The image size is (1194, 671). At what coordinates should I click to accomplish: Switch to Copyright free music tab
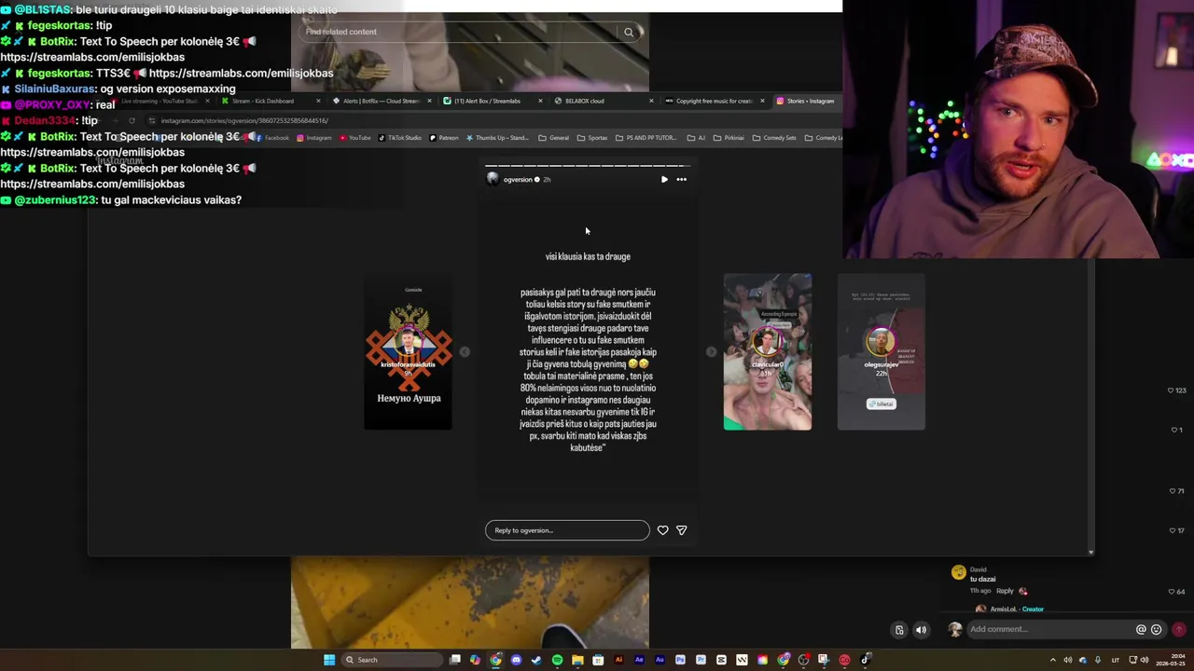[714, 101]
